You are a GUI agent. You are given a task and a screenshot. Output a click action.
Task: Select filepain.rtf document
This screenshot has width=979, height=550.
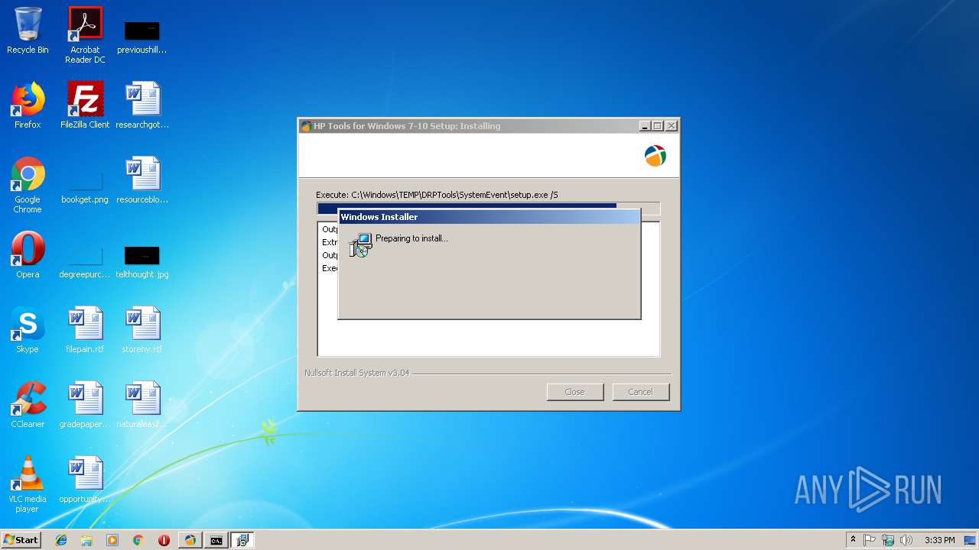click(x=85, y=330)
